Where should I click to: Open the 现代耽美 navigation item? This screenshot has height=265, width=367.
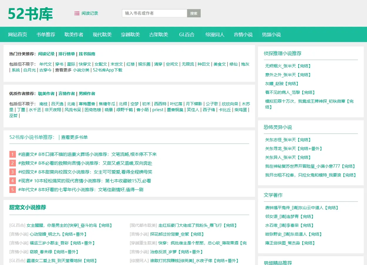click(102, 34)
